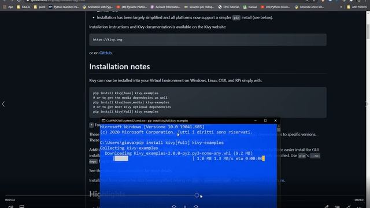Go to previous item with left arrow
The width and height of the screenshot is (370, 208).
3,104
